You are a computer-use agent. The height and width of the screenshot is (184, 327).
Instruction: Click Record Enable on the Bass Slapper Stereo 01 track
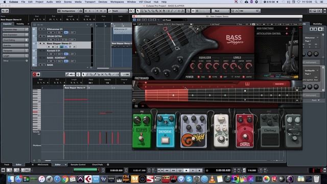pos(49,47)
